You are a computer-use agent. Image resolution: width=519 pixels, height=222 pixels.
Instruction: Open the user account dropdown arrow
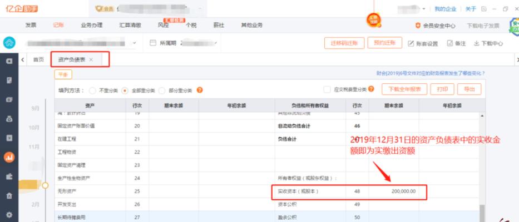point(424,9)
